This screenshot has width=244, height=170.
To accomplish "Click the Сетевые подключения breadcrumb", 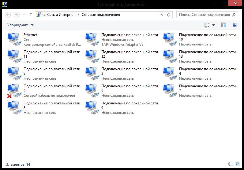I will pos(101,15).
